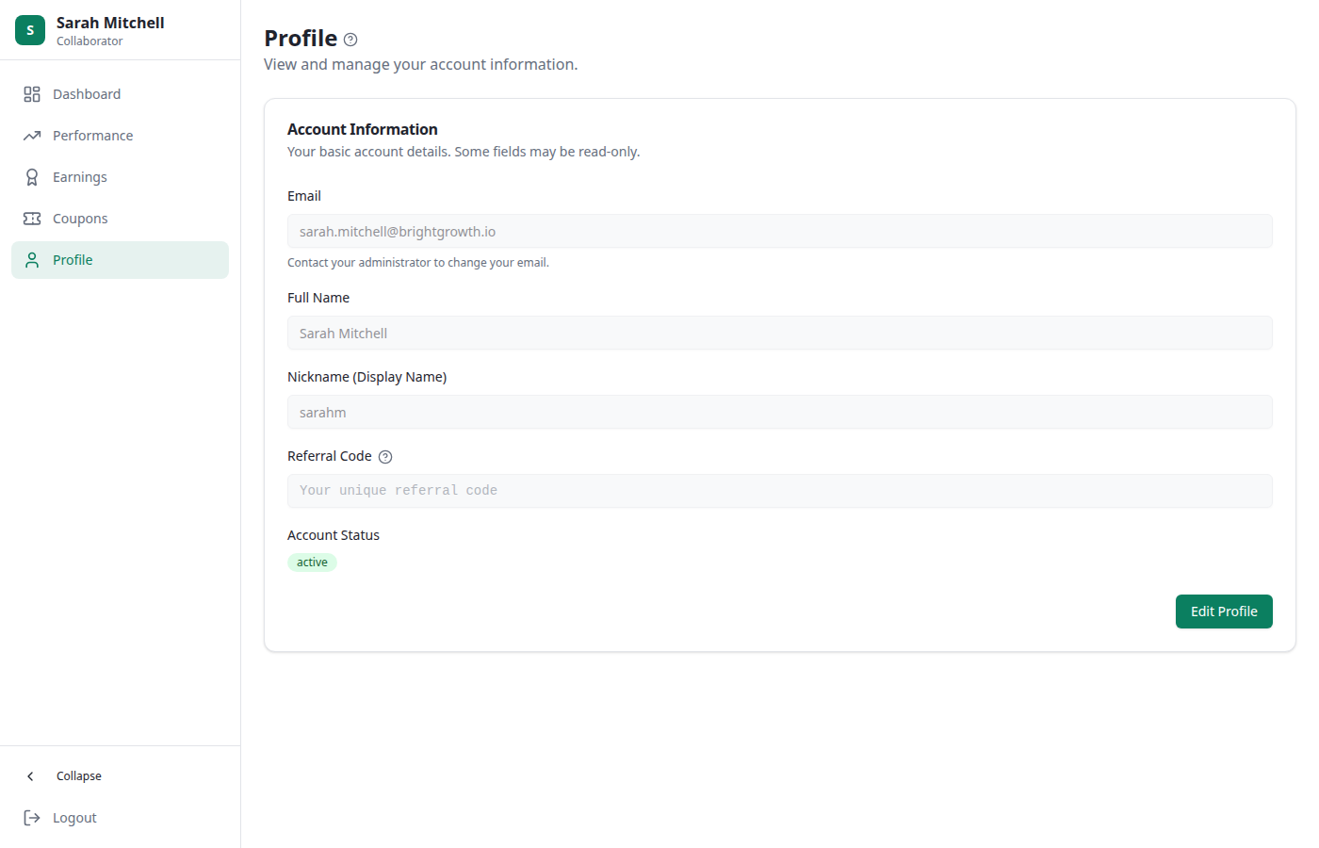Open the help icon beside Profile heading
This screenshot has height=848, width=1319.
tap(350, 39)
